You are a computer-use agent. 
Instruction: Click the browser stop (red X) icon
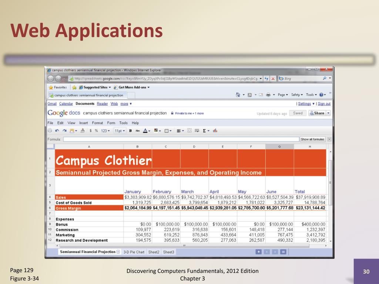coord(273,78)
